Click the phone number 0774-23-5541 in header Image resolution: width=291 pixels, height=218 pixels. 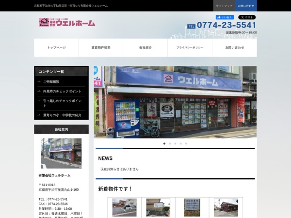click(x=226, y=25)
